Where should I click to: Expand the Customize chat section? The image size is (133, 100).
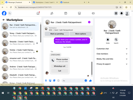point(112,49)
